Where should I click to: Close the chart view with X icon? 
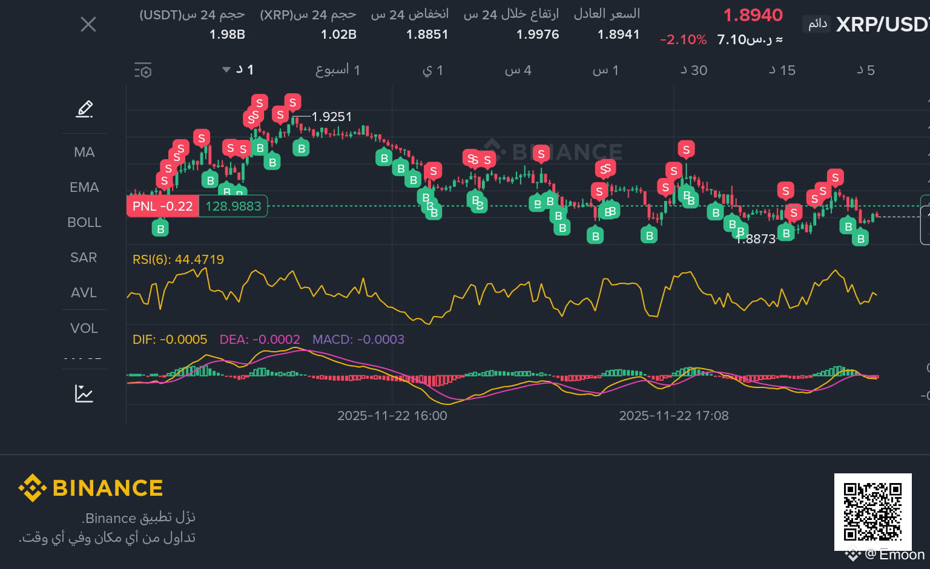point(88,24)
